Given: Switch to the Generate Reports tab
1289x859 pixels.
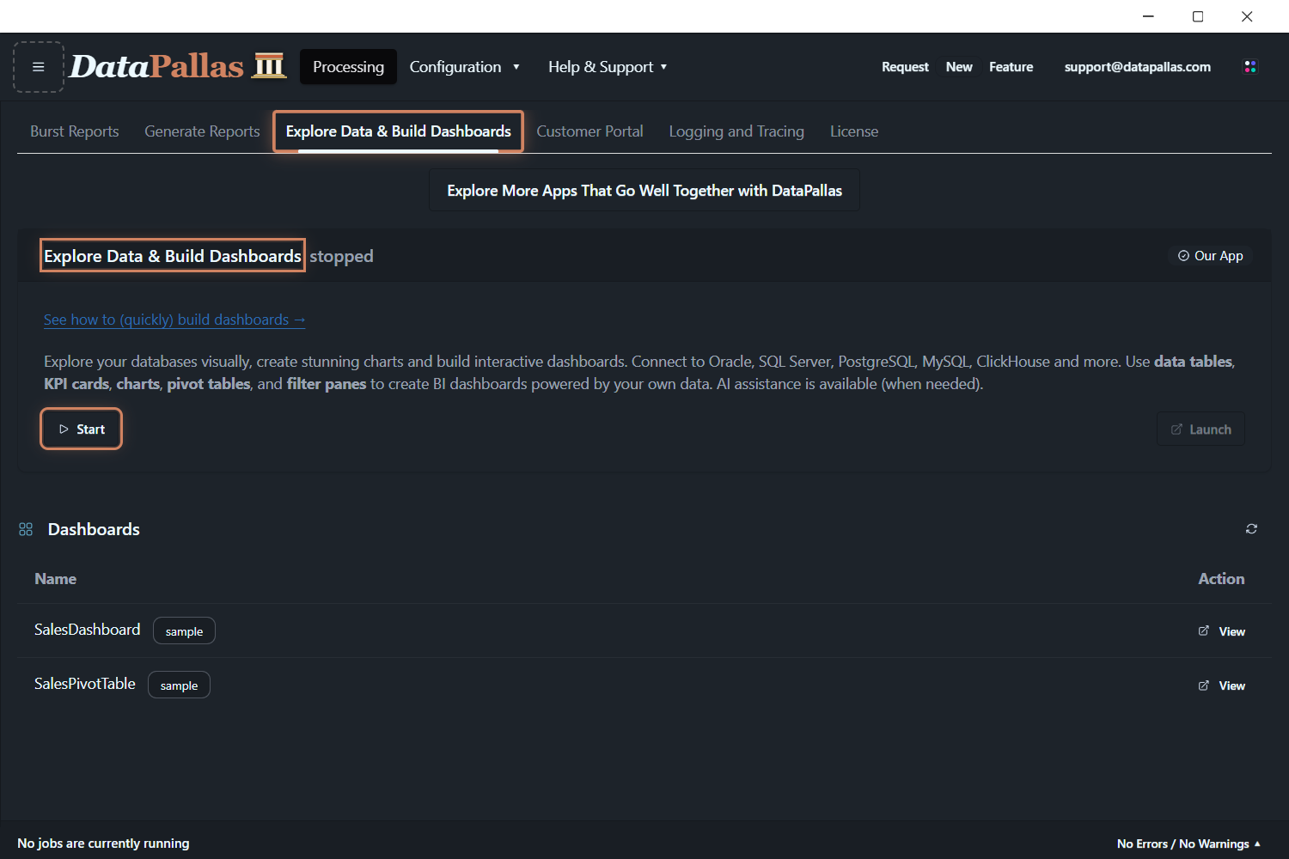Looking at the screenshot, I should point(202,131).
